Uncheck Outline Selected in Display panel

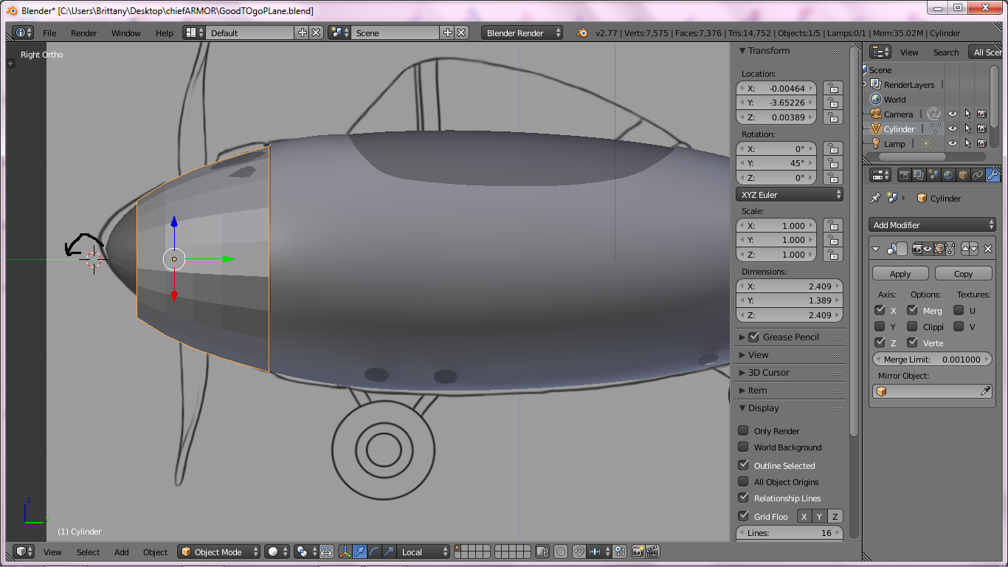[x=744, y=465]
